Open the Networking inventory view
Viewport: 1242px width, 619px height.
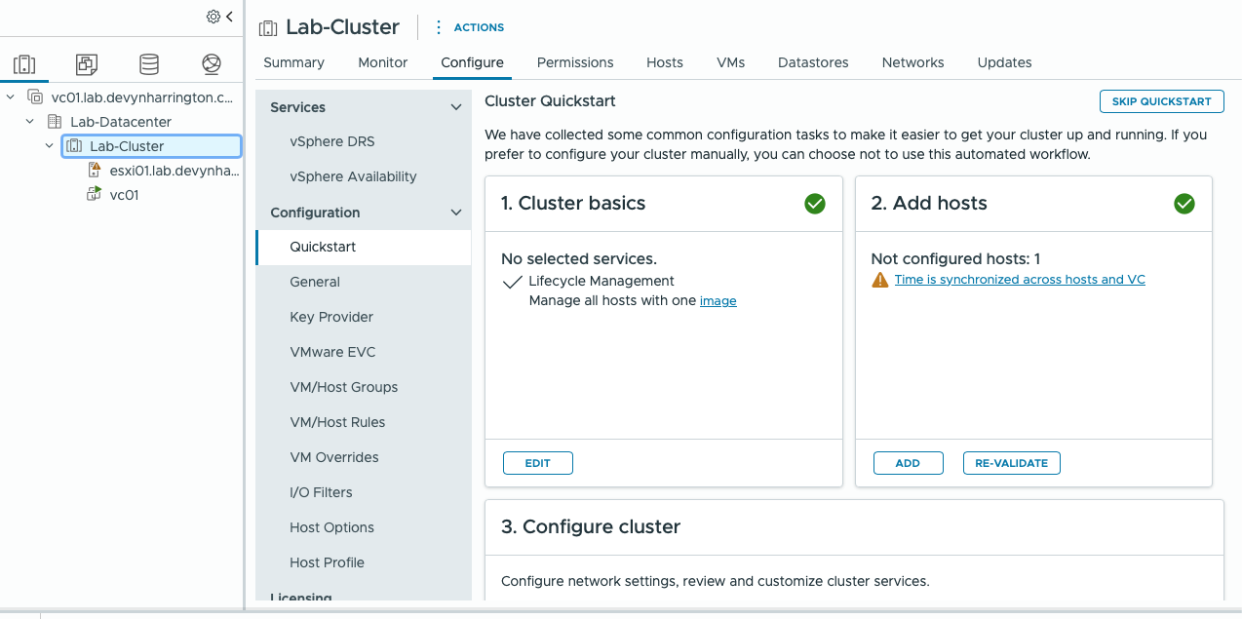click(212, 64)
